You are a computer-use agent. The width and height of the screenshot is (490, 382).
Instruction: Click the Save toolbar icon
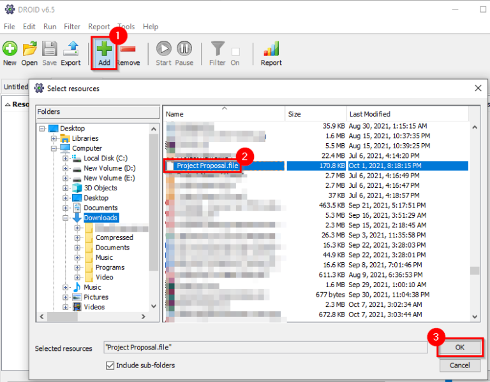click(49, 49)
